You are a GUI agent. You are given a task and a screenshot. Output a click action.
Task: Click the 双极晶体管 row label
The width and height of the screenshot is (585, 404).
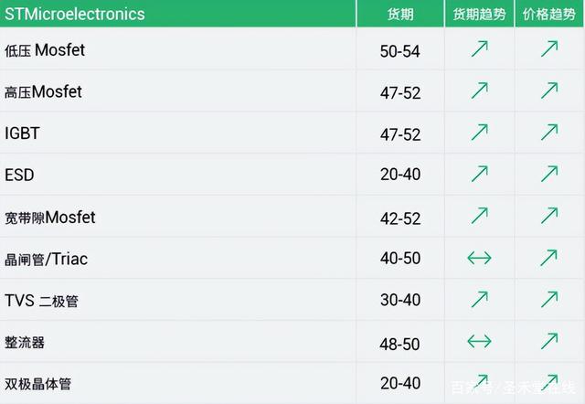(38, 384)
